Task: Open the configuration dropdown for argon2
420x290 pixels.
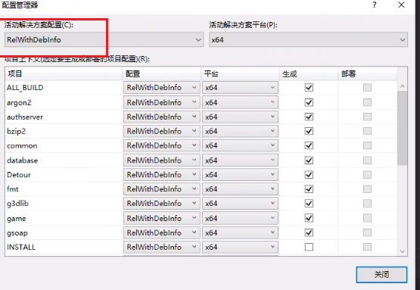Action: click(x=162, y=102)
